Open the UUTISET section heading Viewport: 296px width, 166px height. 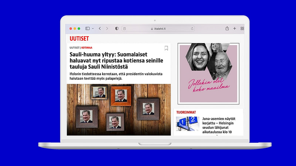coord(79,39)
